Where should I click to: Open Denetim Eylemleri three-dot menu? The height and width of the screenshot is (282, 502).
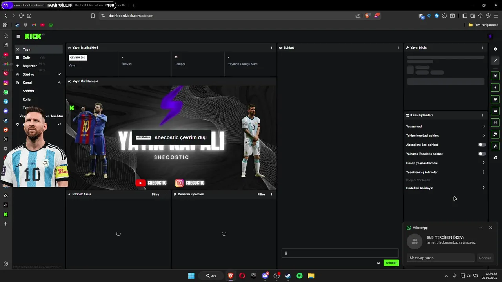[271, 194]
